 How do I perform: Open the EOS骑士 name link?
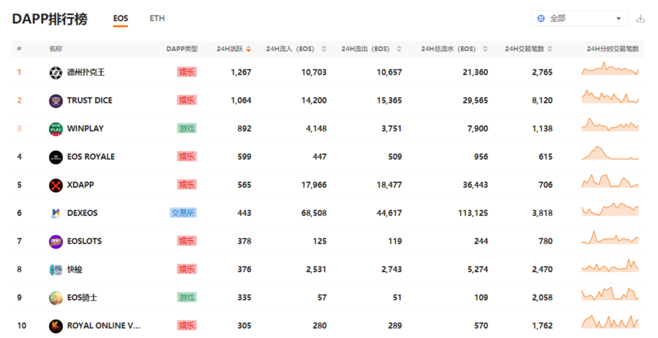click(82, 298)
